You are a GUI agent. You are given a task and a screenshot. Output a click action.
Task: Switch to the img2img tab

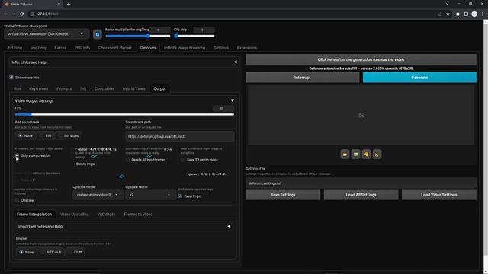38,48
